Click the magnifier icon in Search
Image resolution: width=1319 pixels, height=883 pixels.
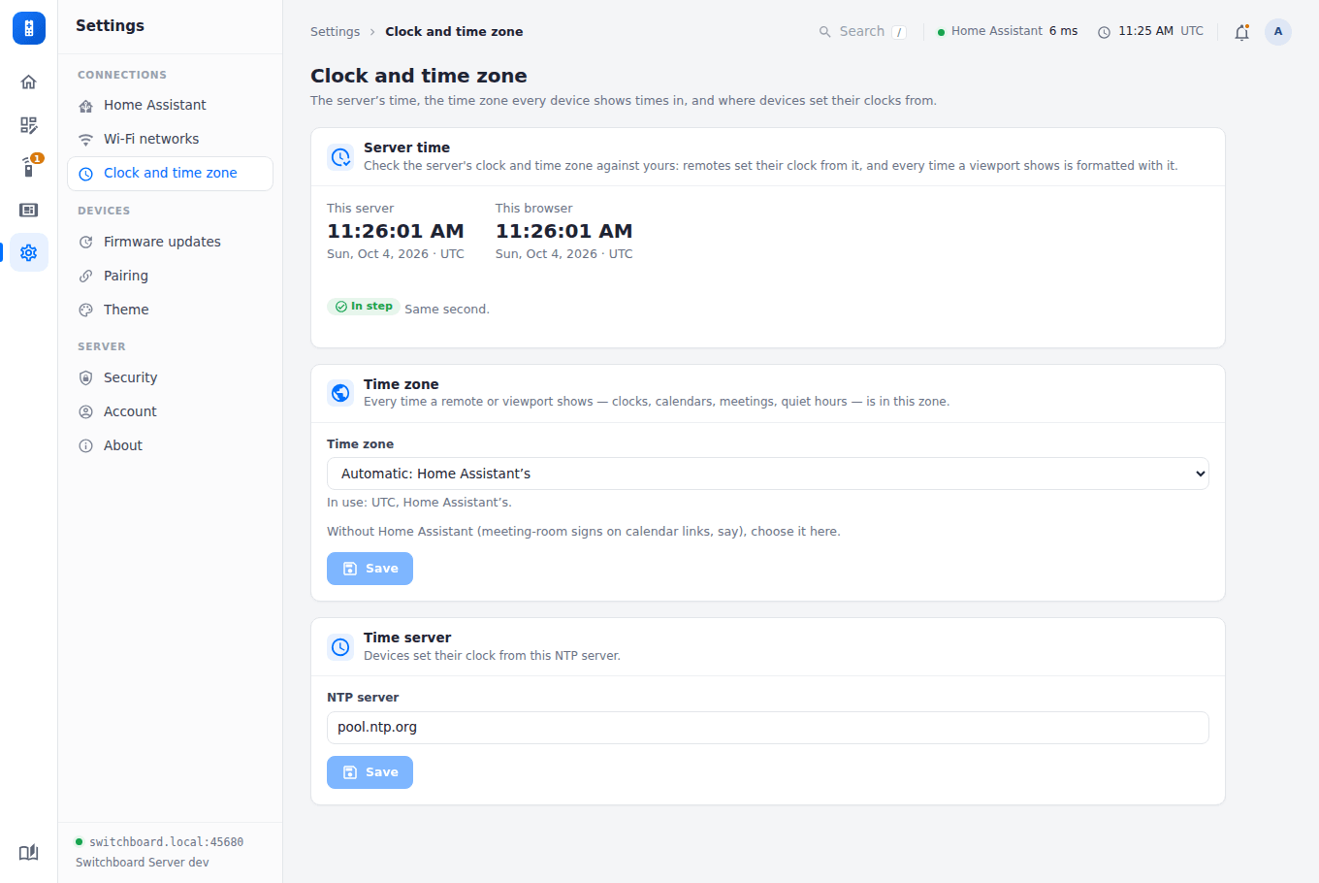[x=825, y=32]
